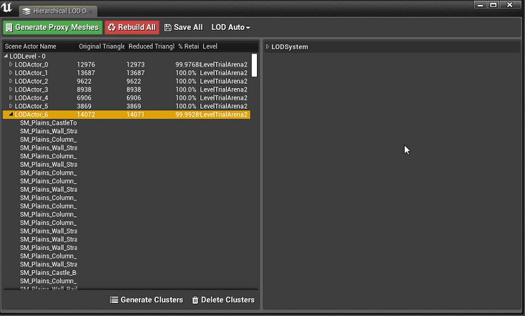Click the Save All disk icon

pos(168,27)
